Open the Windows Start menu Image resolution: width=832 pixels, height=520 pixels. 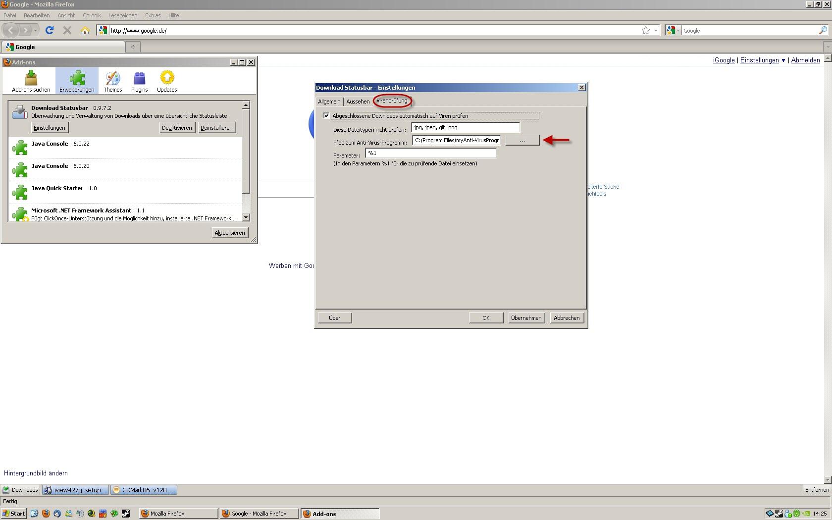[14, 514]
